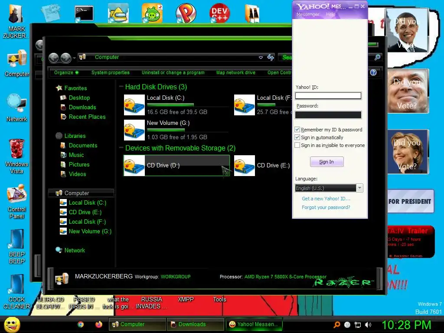Launch the red P ball desktop icon
The height and width of the screenshot is (333, 444).
pyautogui.click(x=186, y=13)
